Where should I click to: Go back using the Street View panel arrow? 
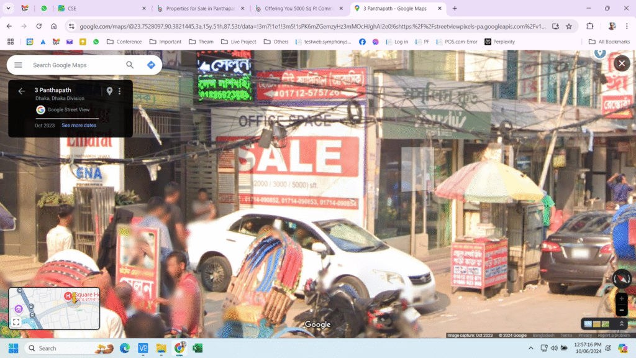22,91
